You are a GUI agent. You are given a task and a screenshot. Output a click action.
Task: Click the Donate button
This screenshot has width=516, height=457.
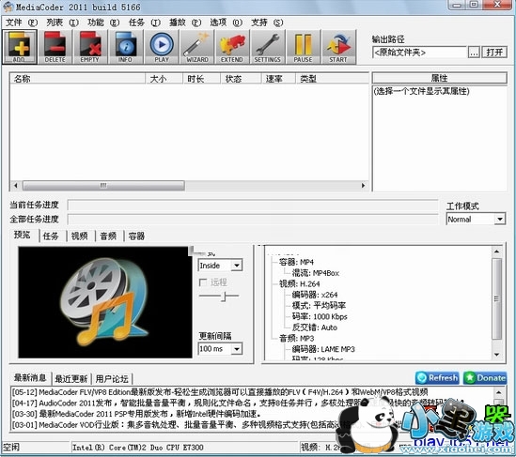[485, 378]
